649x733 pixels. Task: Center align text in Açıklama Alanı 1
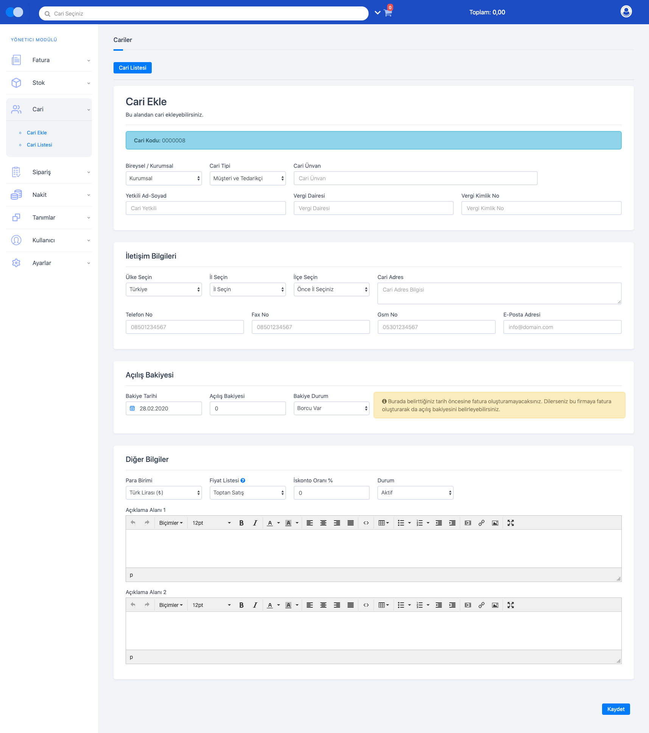pyautogui.click(x=323, y=523)
